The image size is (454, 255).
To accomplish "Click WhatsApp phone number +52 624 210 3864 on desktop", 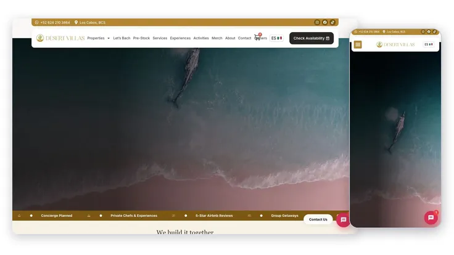I will (52, 22).
